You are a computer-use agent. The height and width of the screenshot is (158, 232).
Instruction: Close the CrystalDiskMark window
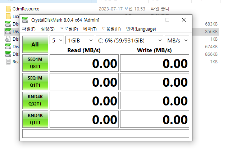(184, 20)
